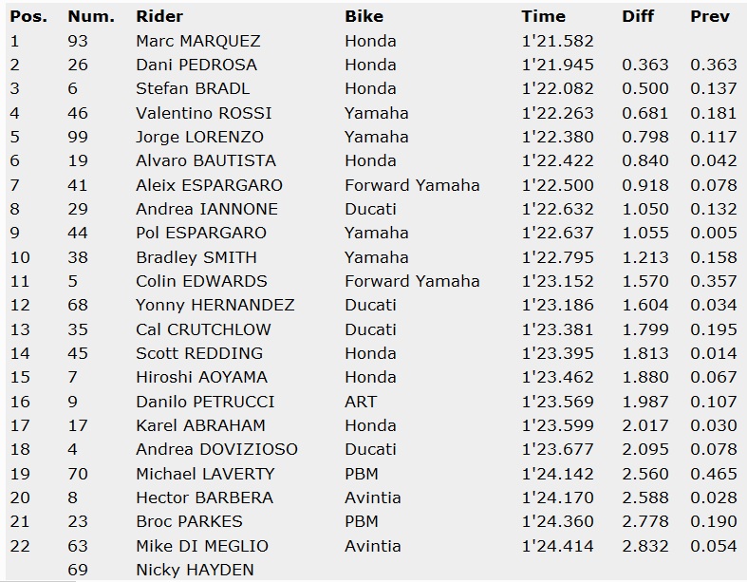Viewport: 747px width, 582px height.
Task: Select Andrea DOVIZIOSO's name
Action: (216, 449)
